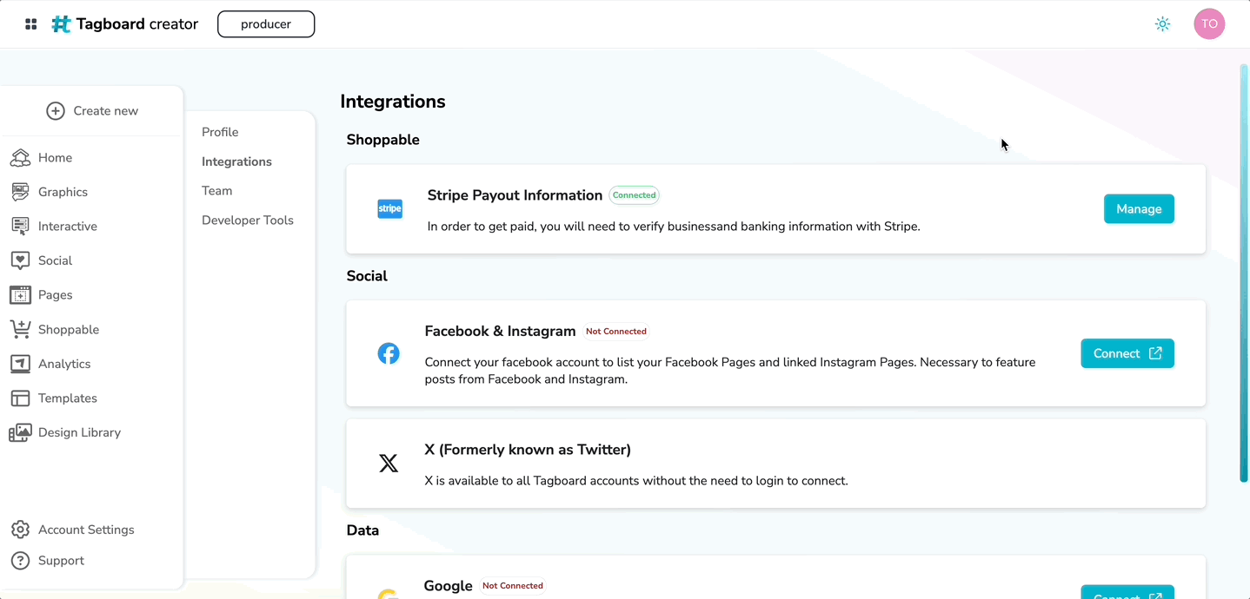Open Templates from the sidebar
This screenshot has height=599, width=1250.
[68, 398]
